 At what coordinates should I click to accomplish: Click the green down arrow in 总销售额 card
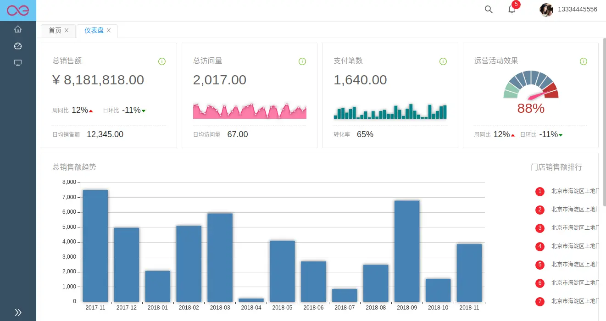[144, 111]
